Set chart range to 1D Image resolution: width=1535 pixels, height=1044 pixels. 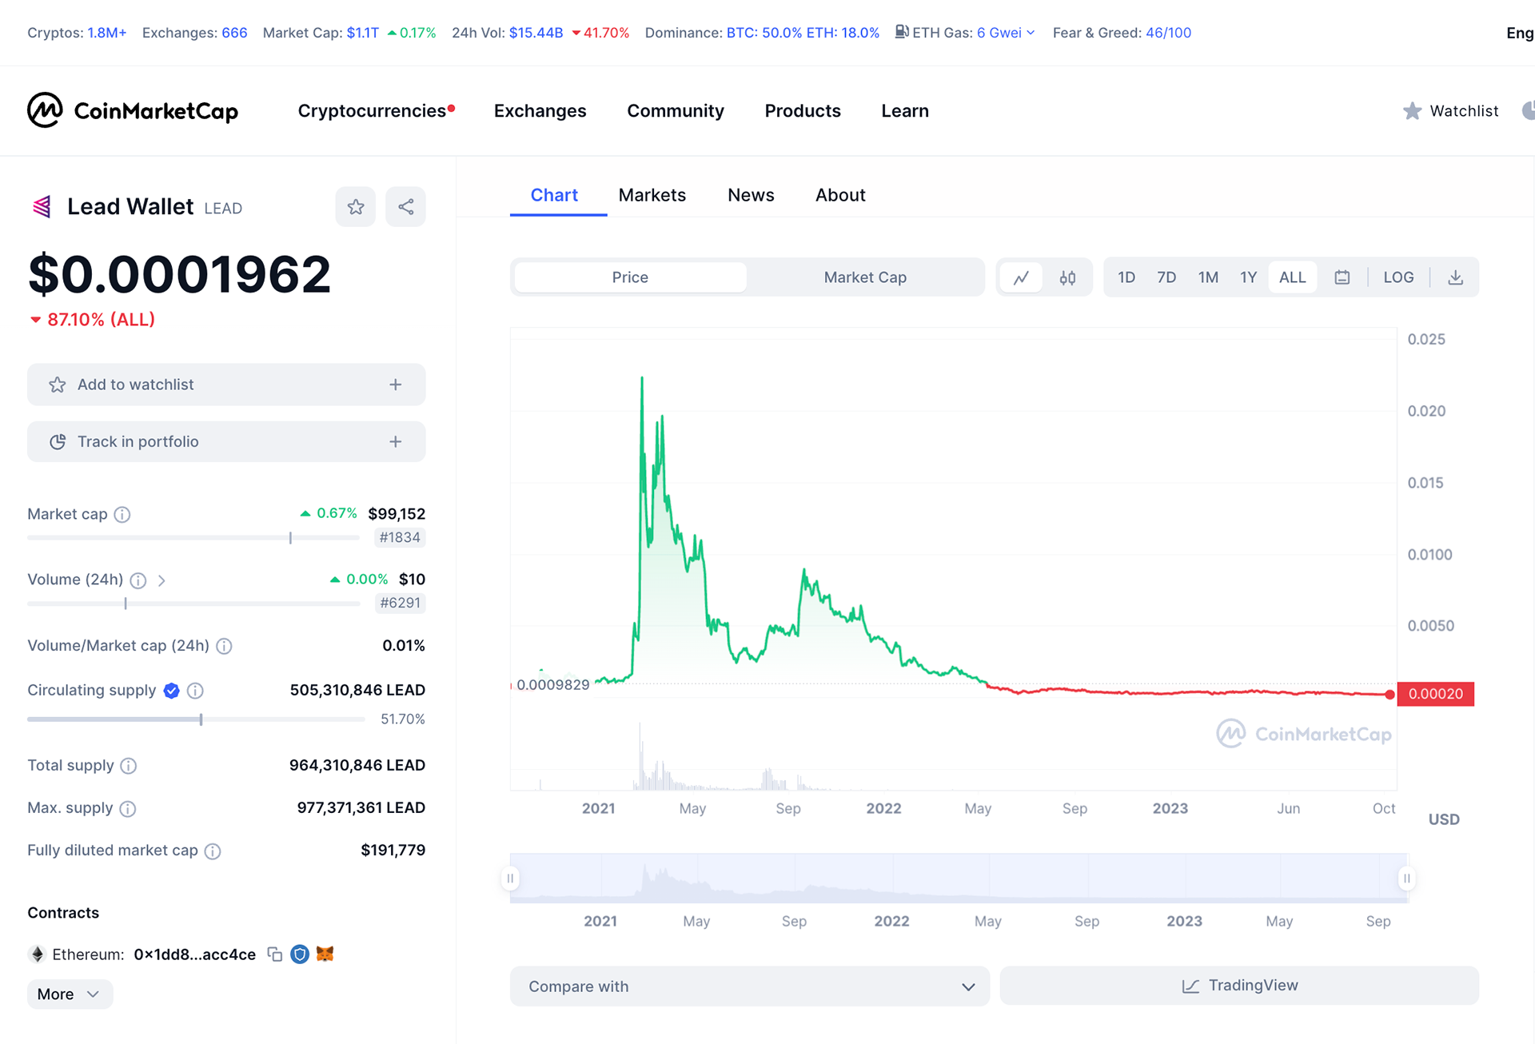point(1126,277)
